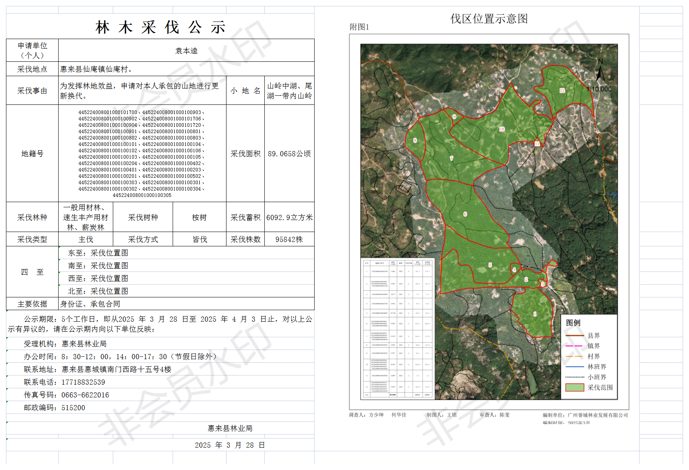Click the row 南至：采伐位置图
This screenshot has width=689, height=470.
[x=186, y=265]
